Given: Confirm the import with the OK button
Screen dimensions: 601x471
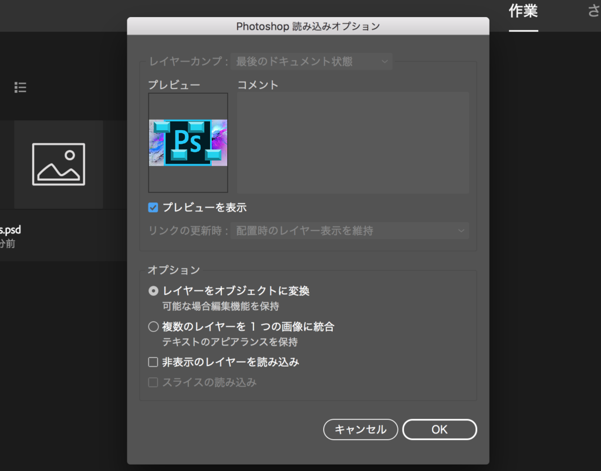Looking at the screenshot, I should [x=440, y=429].
